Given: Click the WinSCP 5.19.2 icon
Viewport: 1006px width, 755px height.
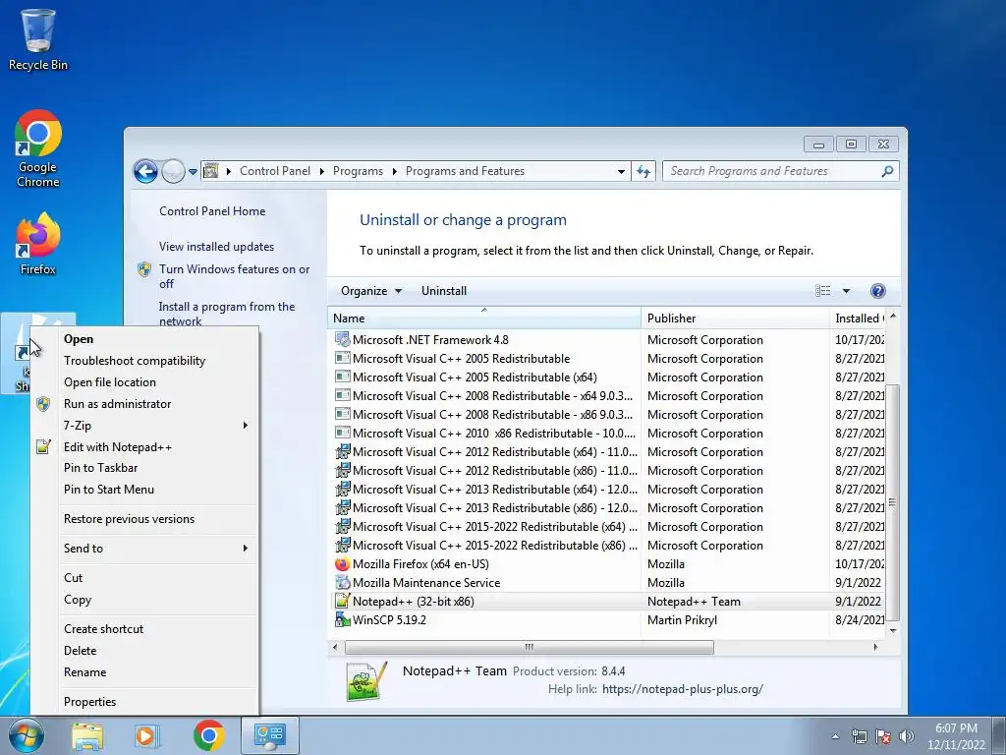Looking at the screenshot, I should (343, 619).
